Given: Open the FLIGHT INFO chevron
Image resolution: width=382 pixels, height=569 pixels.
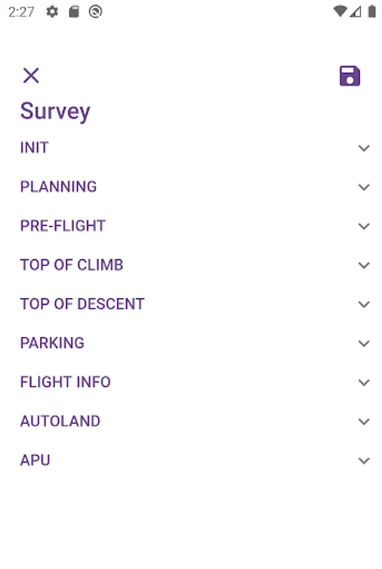Looking at the screenshot, I should [364, 382].
